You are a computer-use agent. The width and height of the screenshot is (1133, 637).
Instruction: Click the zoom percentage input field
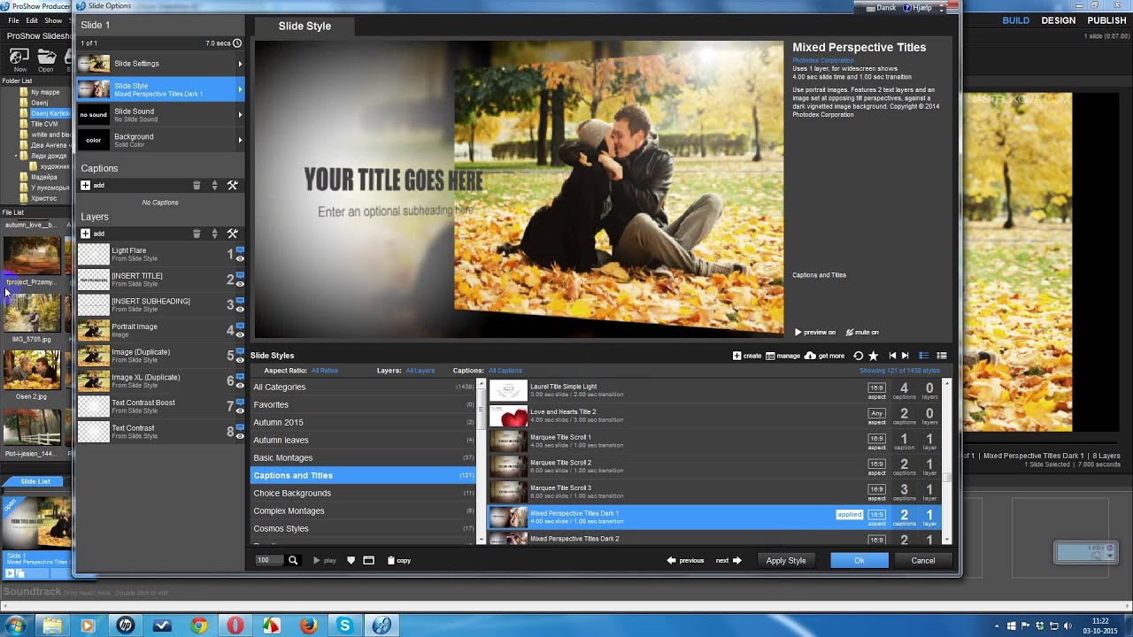[x=269, y=560]
